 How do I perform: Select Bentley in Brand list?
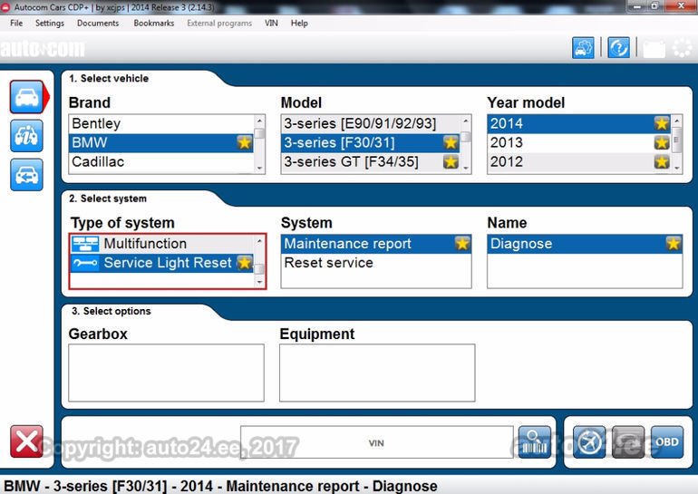(x=161, y=123)
